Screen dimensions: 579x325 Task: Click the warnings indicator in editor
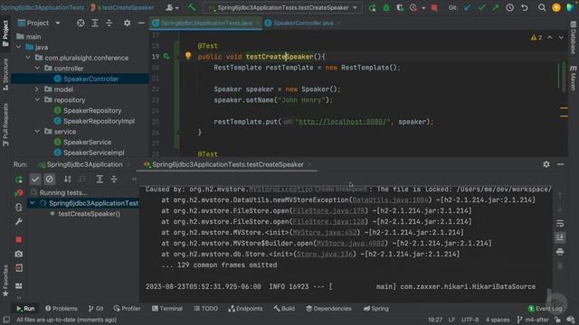click(536, 38)
